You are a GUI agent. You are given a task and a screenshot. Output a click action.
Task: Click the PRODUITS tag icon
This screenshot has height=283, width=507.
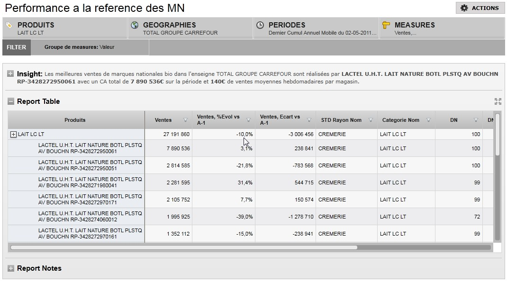click(x=9, y=25)
